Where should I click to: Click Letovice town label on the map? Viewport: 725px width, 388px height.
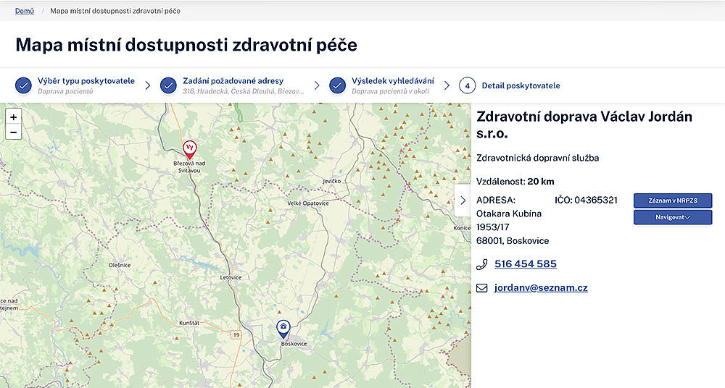click(x=230, y=277)
